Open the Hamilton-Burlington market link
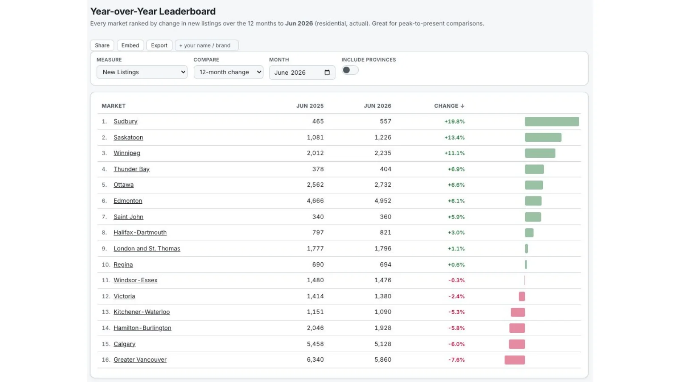Image resolution: width=680 pixels, height=382 pixels. pyautogui.click(x=142, y=328)
